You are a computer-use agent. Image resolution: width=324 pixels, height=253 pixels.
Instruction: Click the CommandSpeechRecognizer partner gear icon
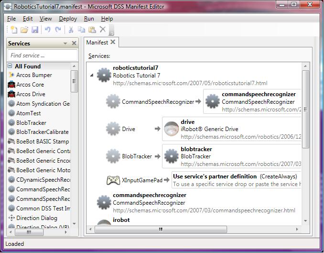click(113, 101)
